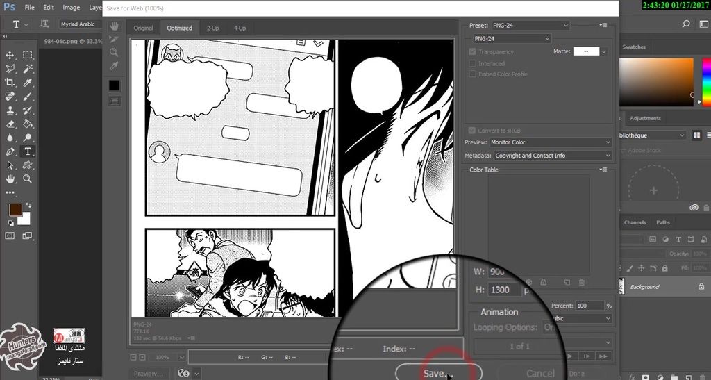This screenshot has height=380, width=711.
Task: Switch to the 4-Up tab
Action: pos(240,28)
